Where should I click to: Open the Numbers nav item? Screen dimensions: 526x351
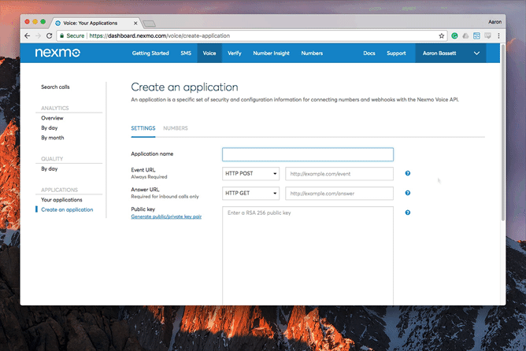pyautogui.click(x=312, y=54)
